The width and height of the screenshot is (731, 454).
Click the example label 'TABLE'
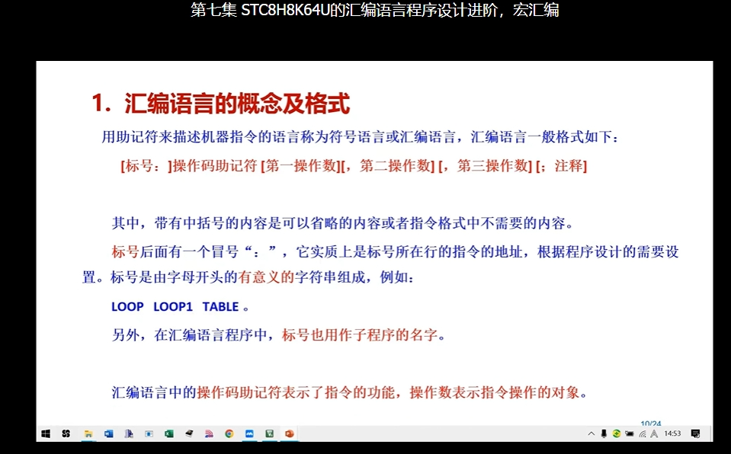pos(220,307)
